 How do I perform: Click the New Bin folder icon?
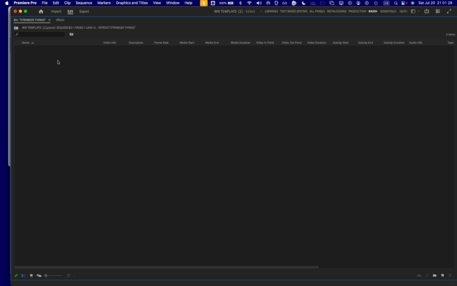coord(434,275)
